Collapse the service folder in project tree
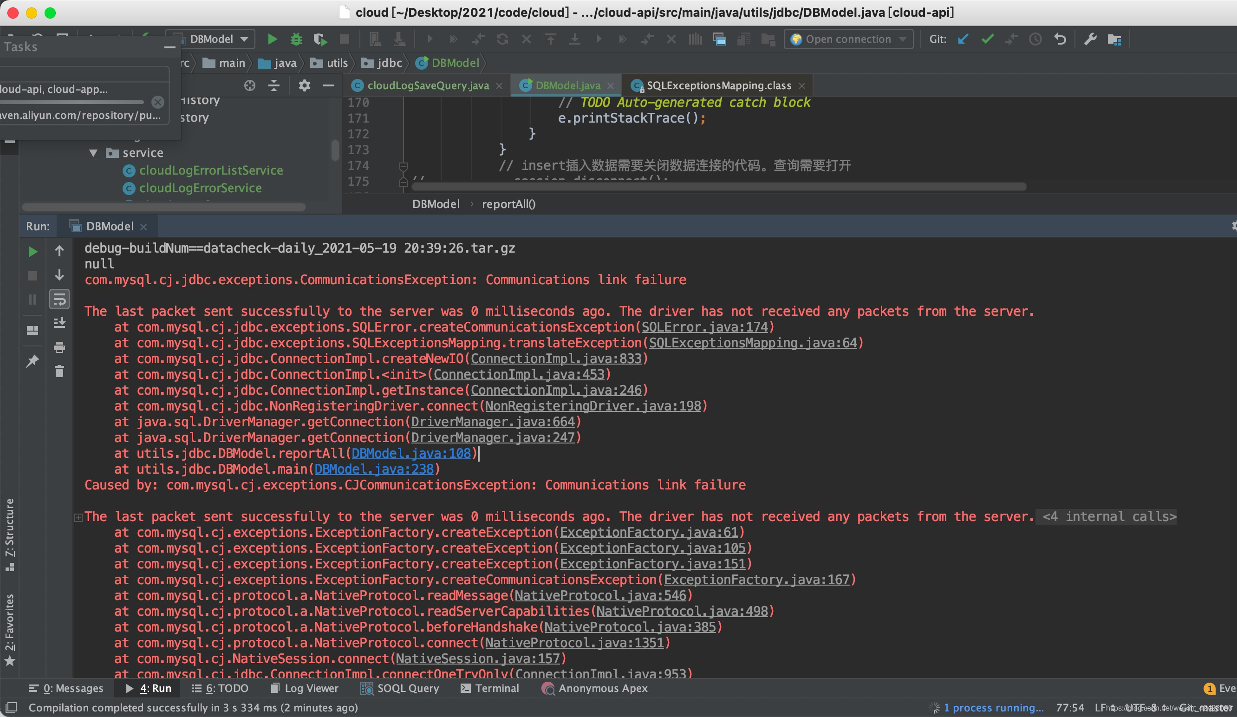Screen dimensions: 1237x717 click(x=93, y=153)
